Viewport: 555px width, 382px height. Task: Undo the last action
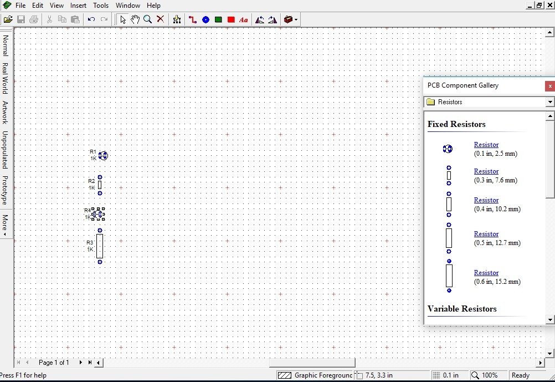click(x=91, y=19)
